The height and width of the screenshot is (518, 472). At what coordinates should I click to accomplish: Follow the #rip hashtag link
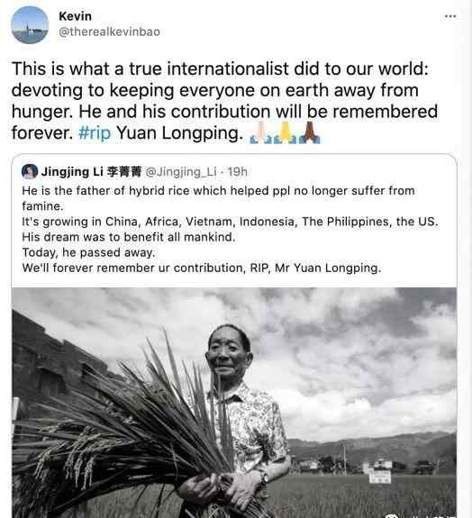tap(95, 133)
